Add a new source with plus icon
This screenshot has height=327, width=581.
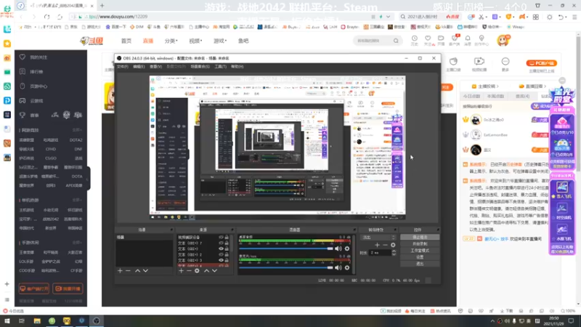pos(181,271)
